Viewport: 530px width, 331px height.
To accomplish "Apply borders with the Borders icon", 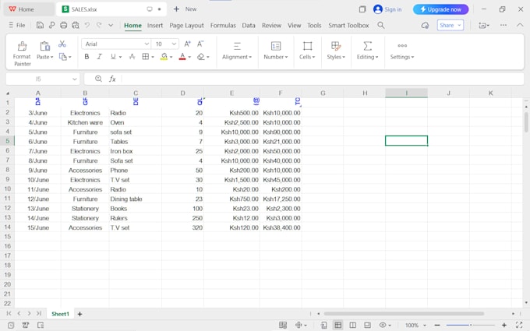I will pos(145,57).
